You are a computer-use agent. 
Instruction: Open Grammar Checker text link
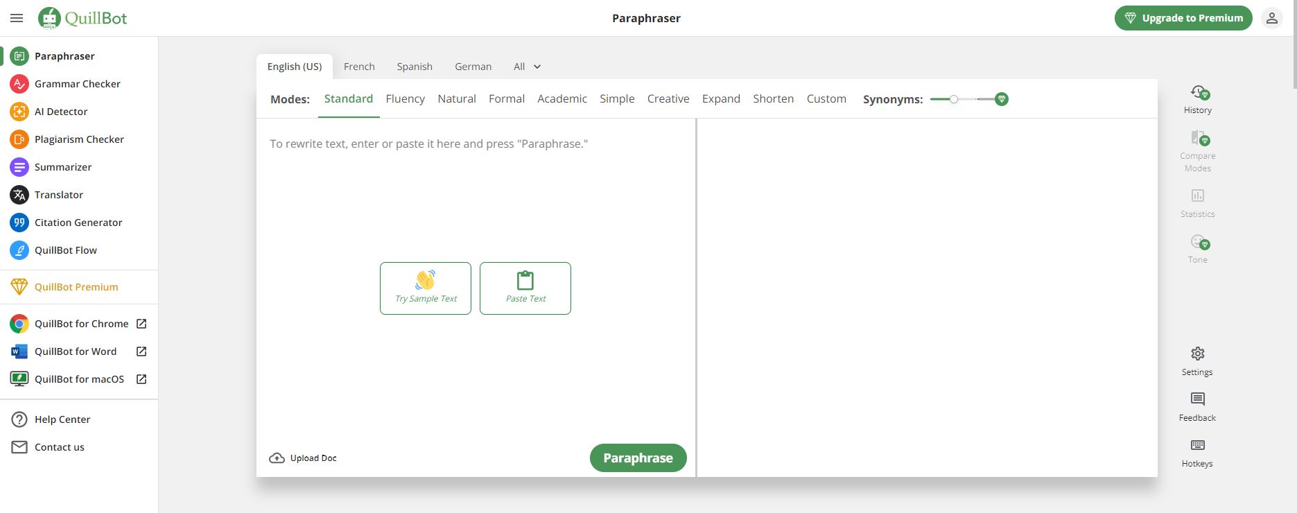(78, 84)
